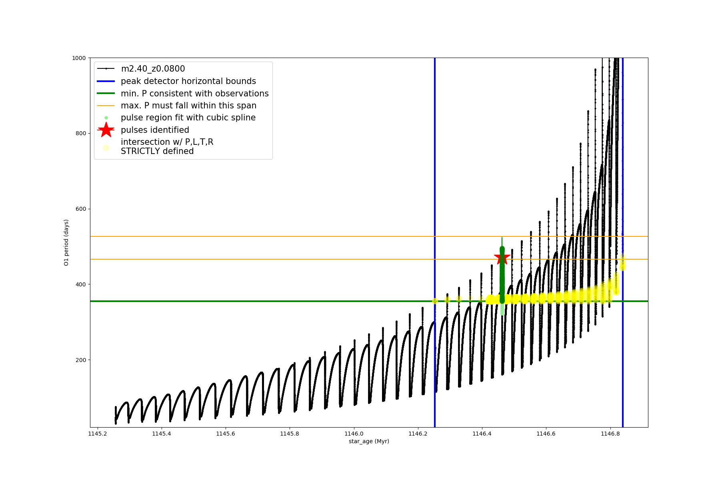720x480 pixels.
Task: Click the 'pulses identified' legend text
Action: pyautogui.click(x=155, y=130)
